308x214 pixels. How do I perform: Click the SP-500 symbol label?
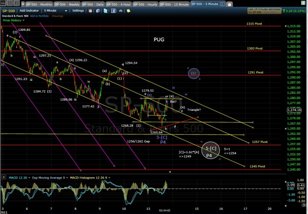click(9, 11)
